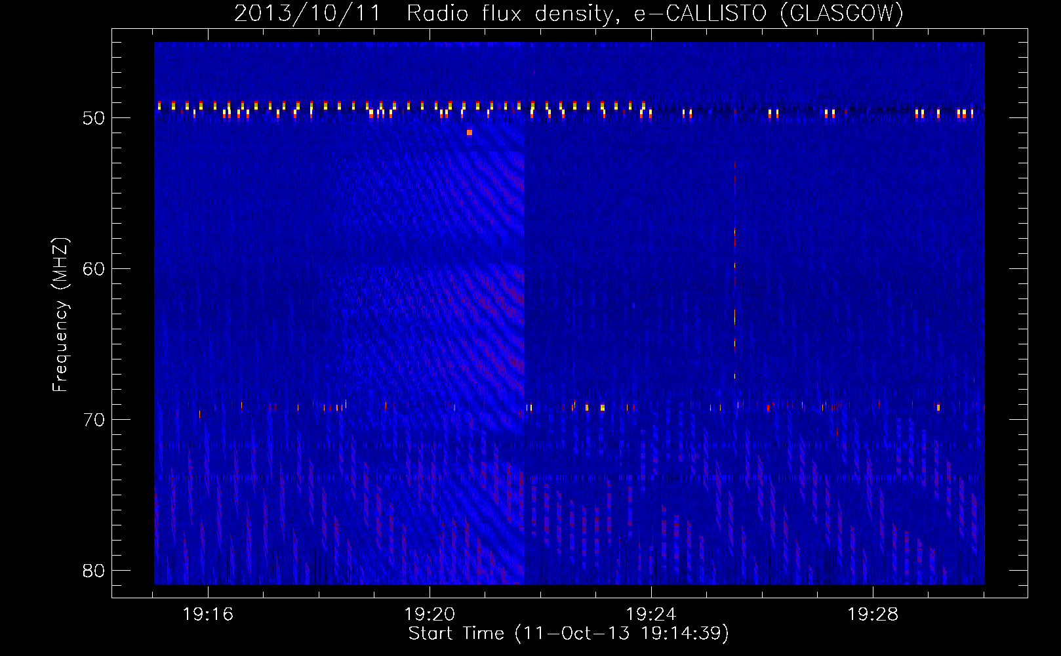The height and width of the screenshot is (656, 1061).
Task: Click the 50 frequency tick label
Action: [94, 118]
